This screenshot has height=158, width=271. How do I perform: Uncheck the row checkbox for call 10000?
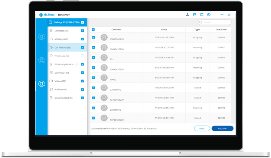94,78
